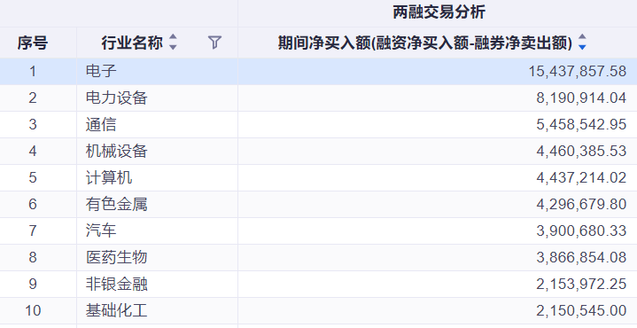Select the 有色金属 industry name
This screenshot has height=328, width=637.
[117, 204]
